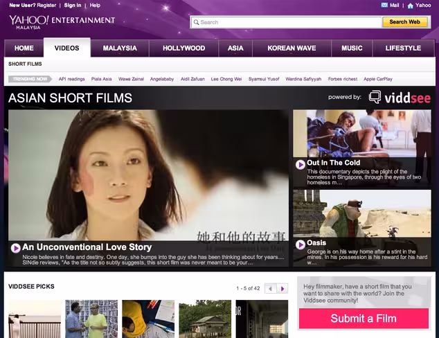Open the HOME tab
The image size is (439, 338).
24,48
